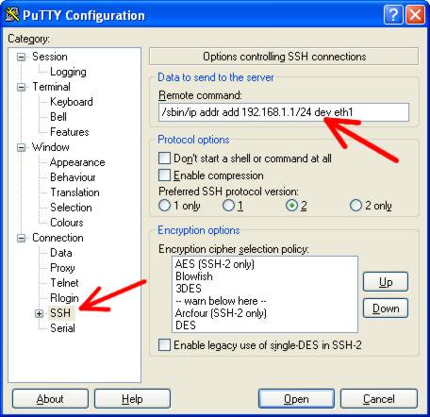Enable legacy single-DES in SSH-2
Image resolution: width=430 pixels, height=417 pixels.
(164, 345)
